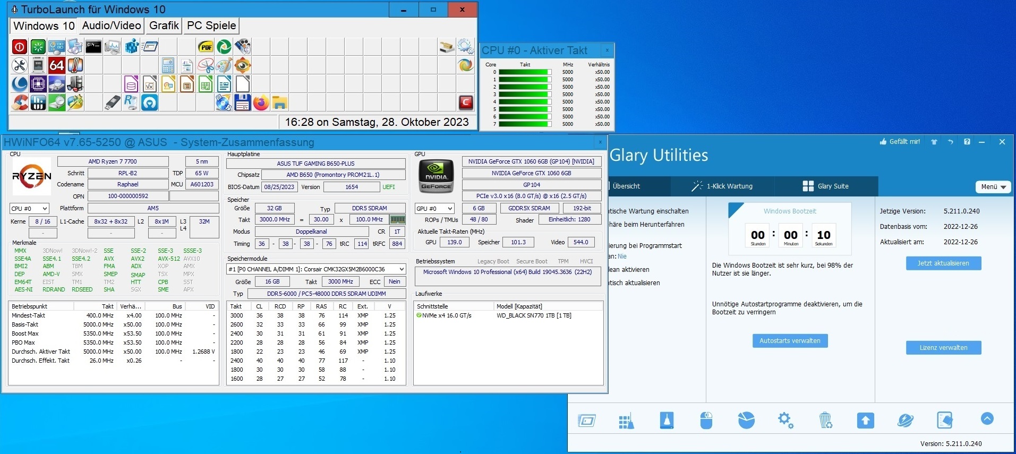
Task: Click the Jetzt aktualisieren button
Action: pyautogui.click(x=943, y=263)
